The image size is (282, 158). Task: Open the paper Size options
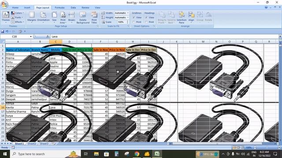click(54, 18)
